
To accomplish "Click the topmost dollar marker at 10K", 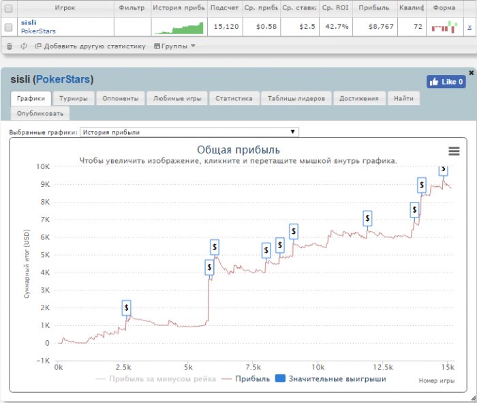I will (443, 168).
